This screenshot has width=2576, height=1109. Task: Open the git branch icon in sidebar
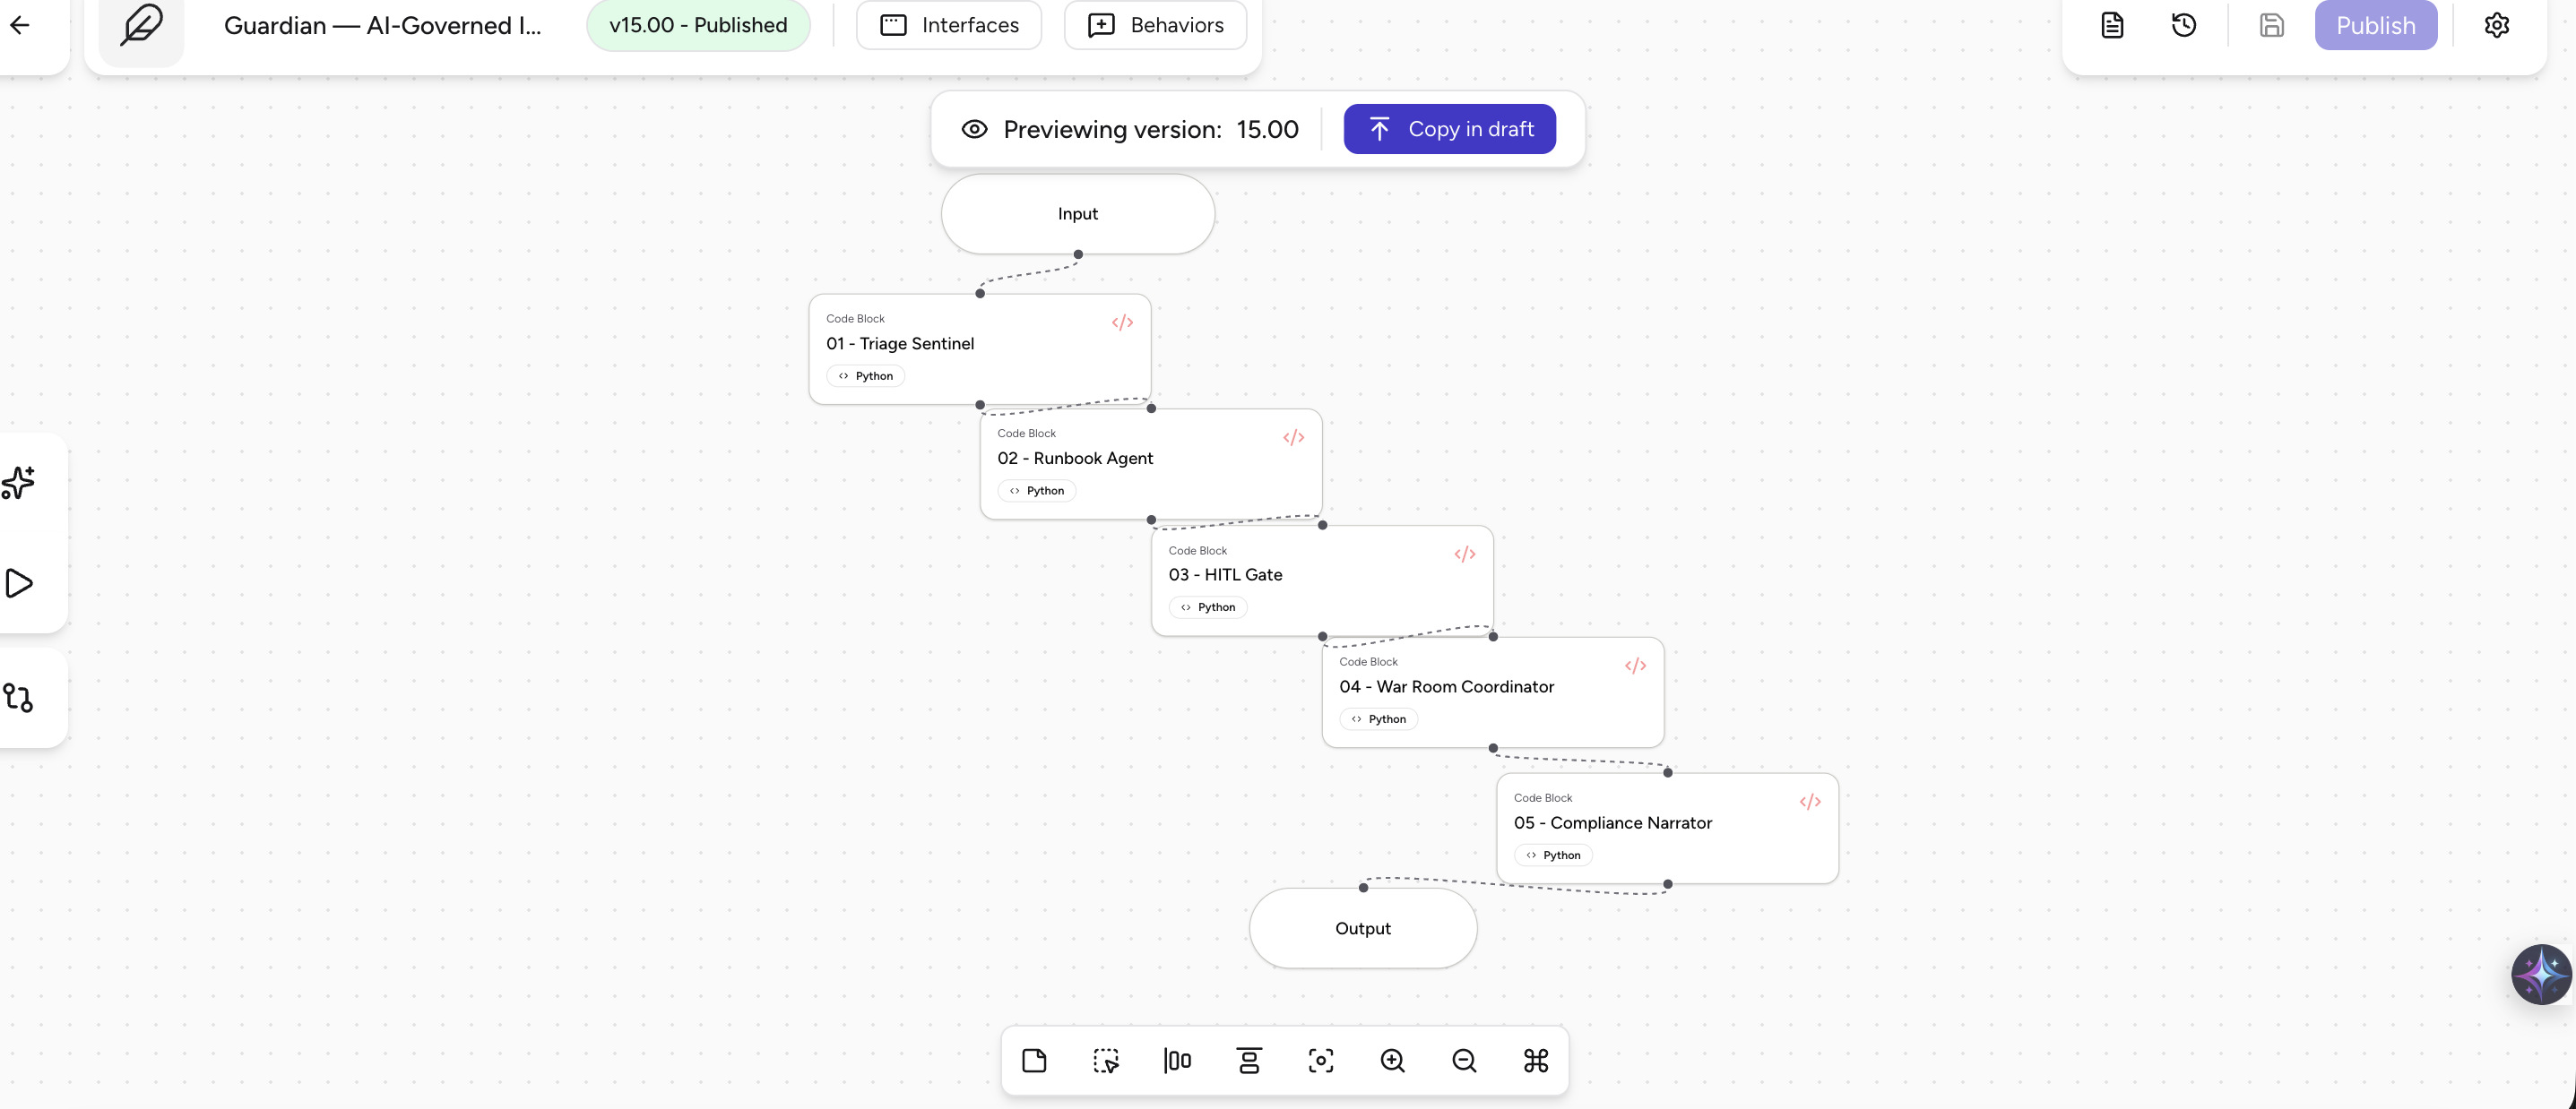tap(19, 697)
